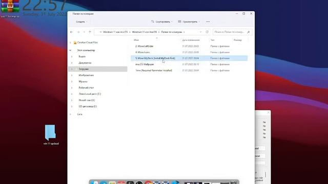Open Видео in navigation pane

[82, 57]
